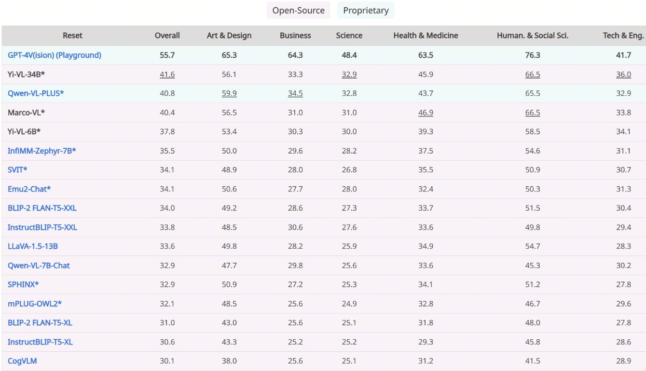Viewport: 646px width, 371px height.
Task: Click Qwen-VL-7B-Chat Art & Design 47.7
Action: 229,266
